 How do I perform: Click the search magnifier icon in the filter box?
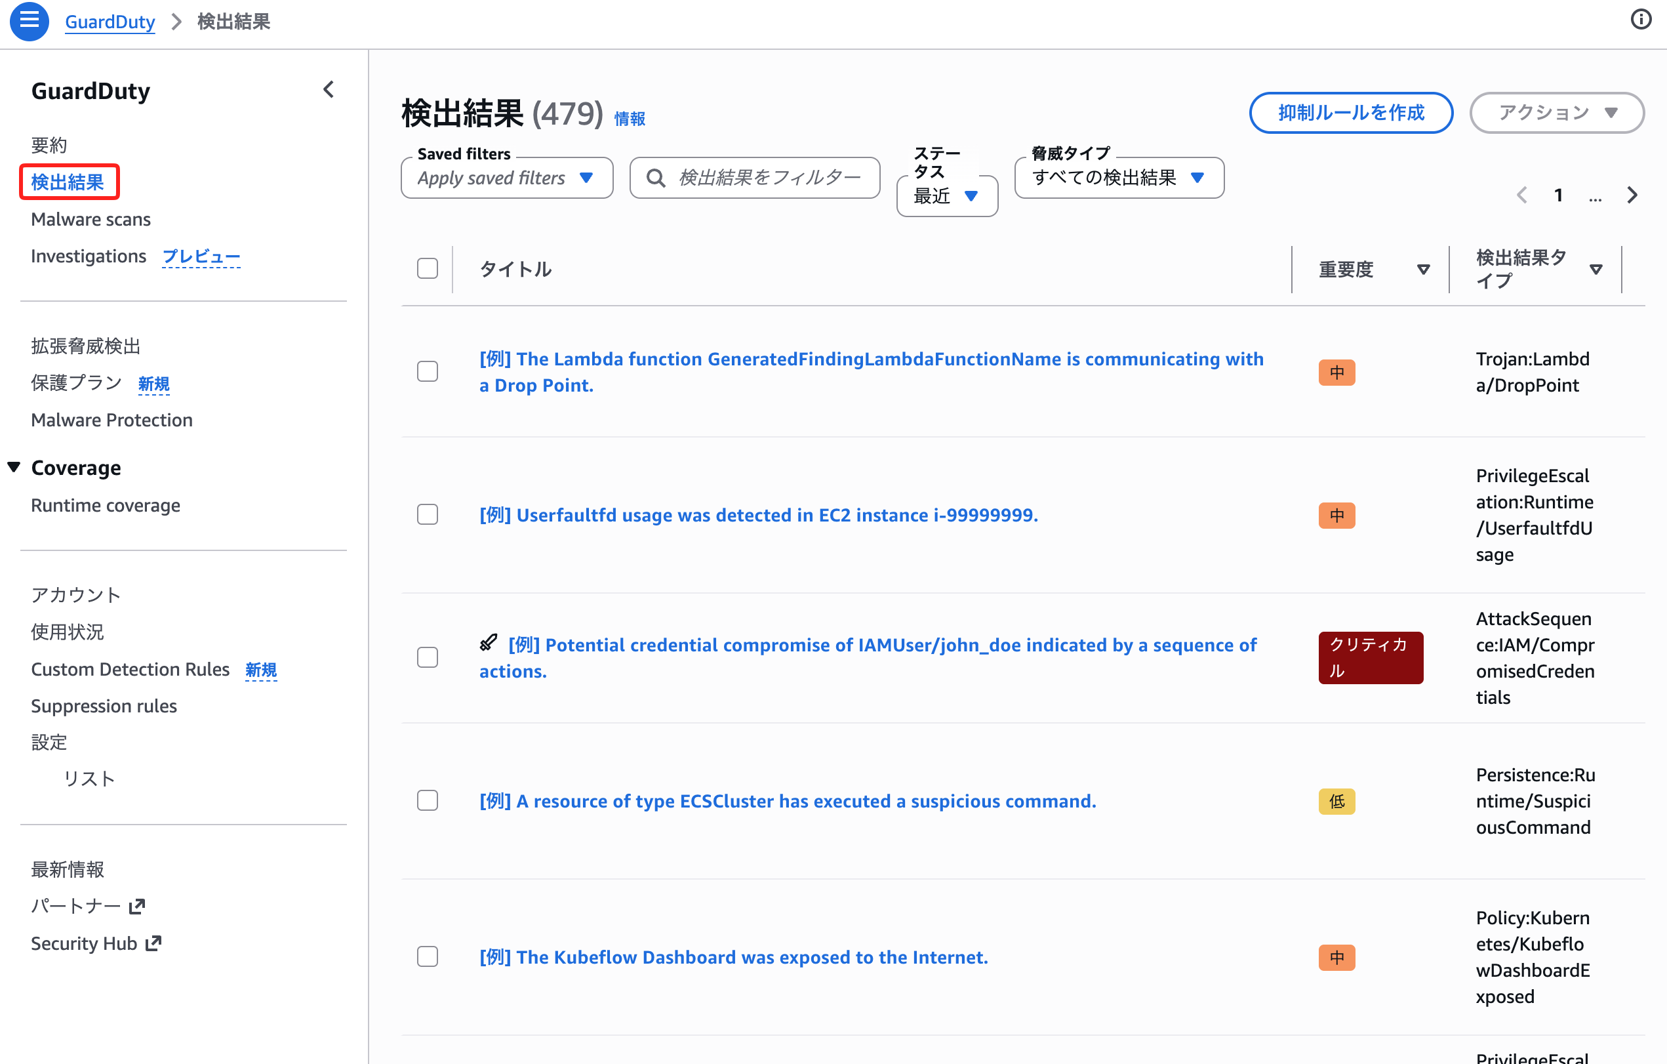[x=656, y=178]
